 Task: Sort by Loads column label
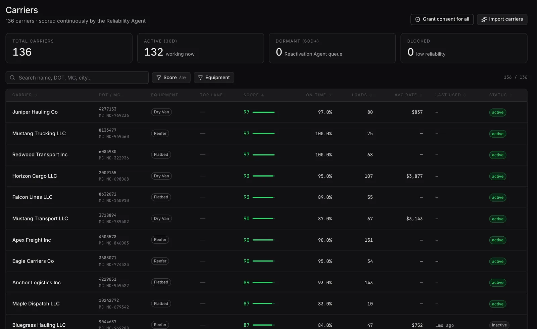[x=359, y=95]
